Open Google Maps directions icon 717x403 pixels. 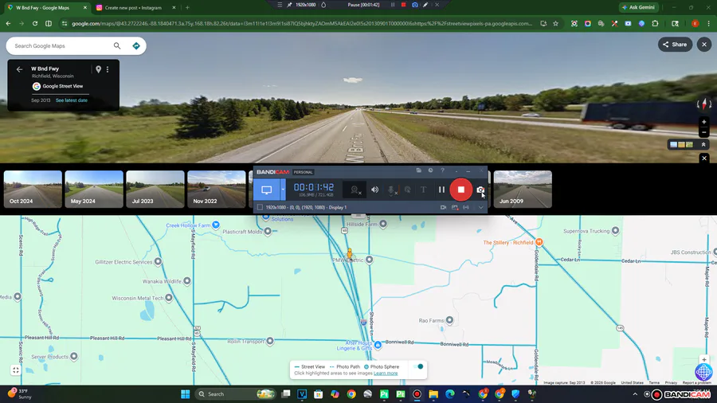pyautogui.click(x=135, y=45)
